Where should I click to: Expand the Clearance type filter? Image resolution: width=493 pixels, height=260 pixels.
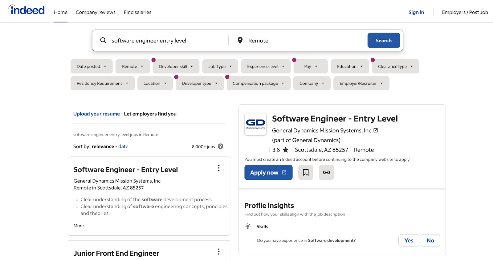(x=396, y=66)
